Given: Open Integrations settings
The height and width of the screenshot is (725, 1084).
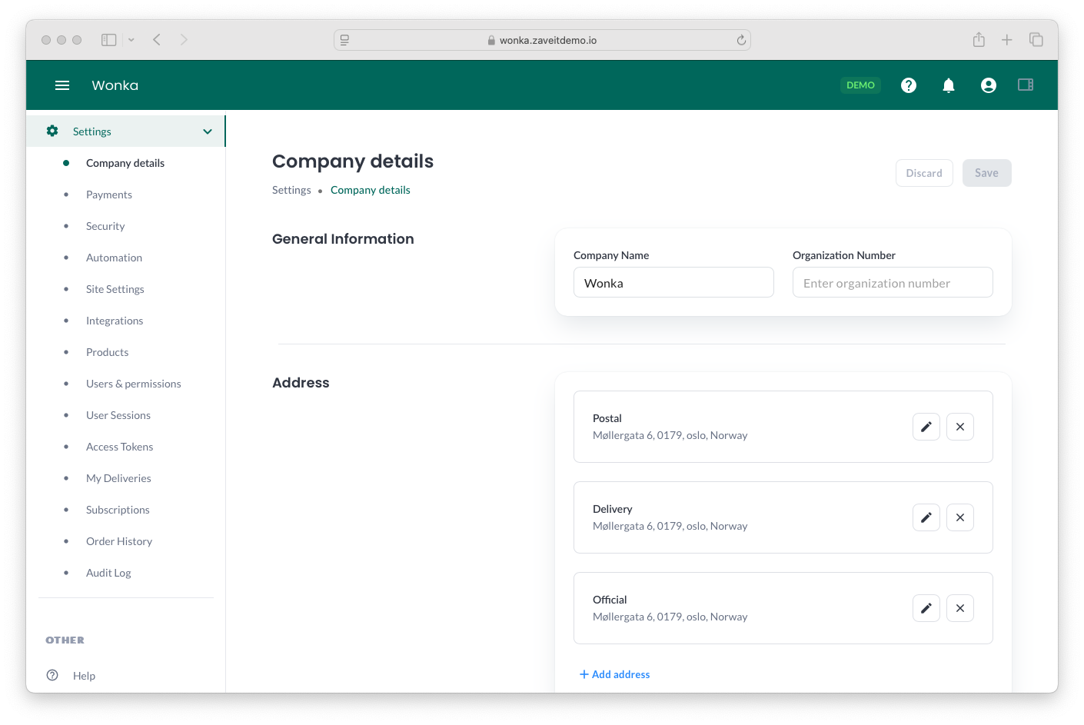Looking at the screenshot, I should coord(115,321).
